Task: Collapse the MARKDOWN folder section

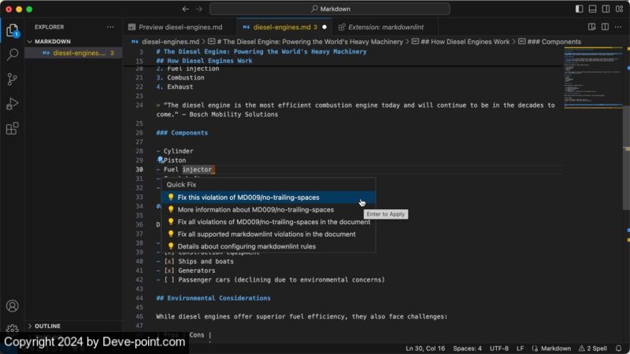Action: 31,41
